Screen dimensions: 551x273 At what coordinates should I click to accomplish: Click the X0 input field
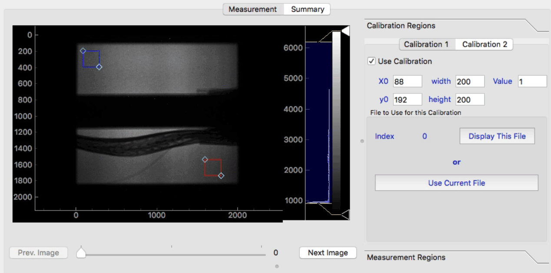407,81
